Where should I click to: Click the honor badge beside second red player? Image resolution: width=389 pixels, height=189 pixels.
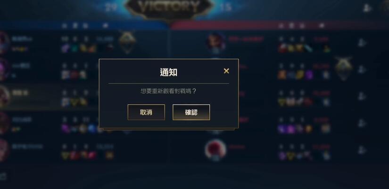click(x=344, y=68)
